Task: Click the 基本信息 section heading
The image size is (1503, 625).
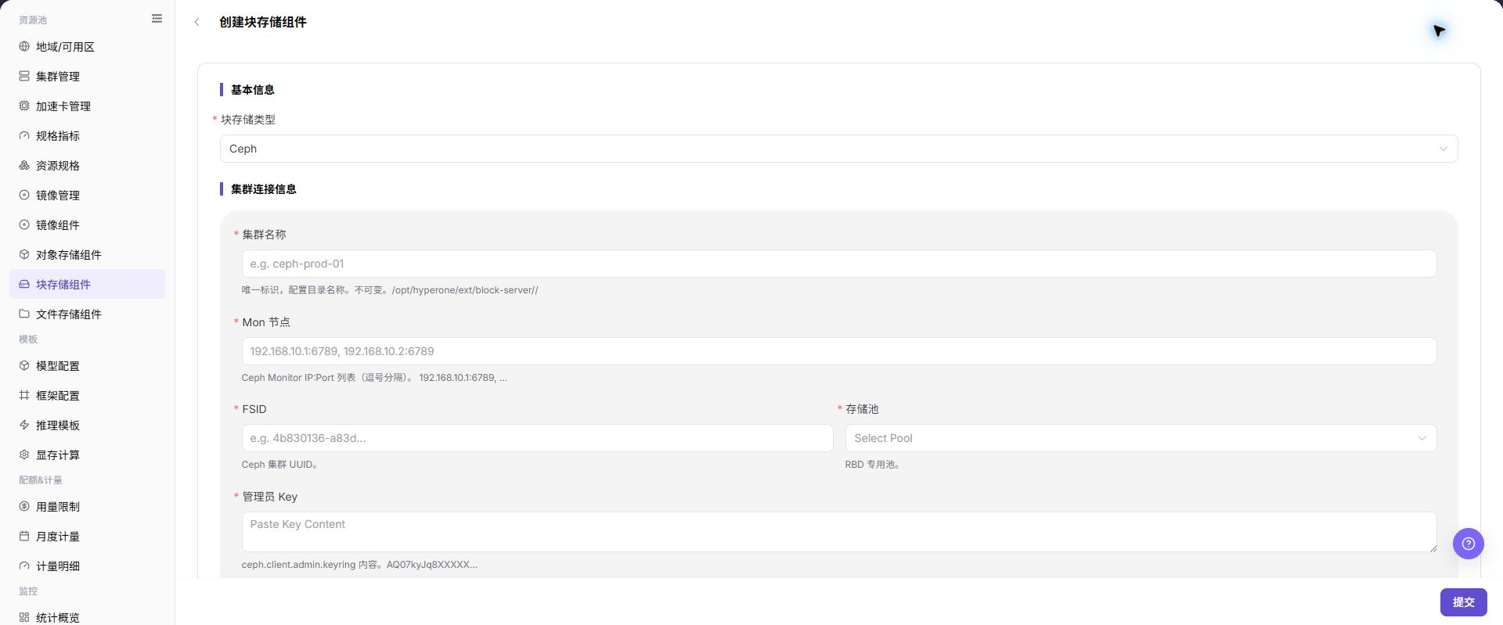Action: (252, 90)
